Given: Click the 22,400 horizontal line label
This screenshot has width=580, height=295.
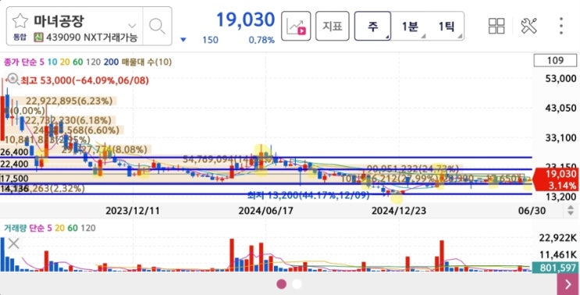Looking at the screenshot, I should pos(14,164).
